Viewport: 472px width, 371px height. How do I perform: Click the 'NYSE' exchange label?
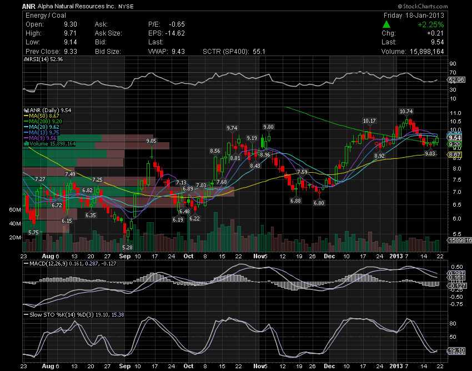pyautogui.click(x=126, y=6)
